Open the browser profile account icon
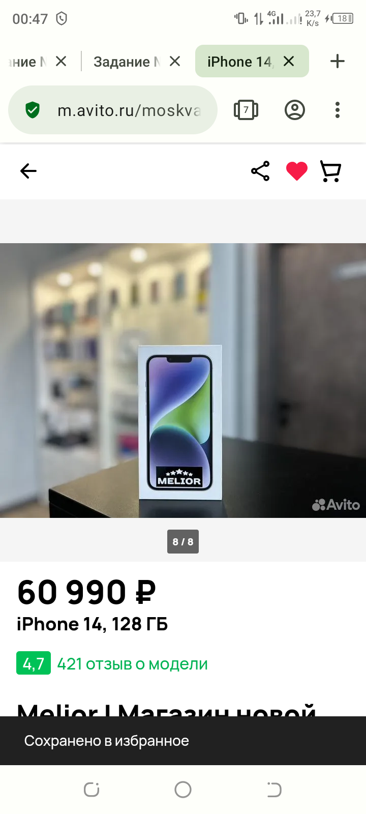Viewport: 366px width, 814px height. coord(295,110)
